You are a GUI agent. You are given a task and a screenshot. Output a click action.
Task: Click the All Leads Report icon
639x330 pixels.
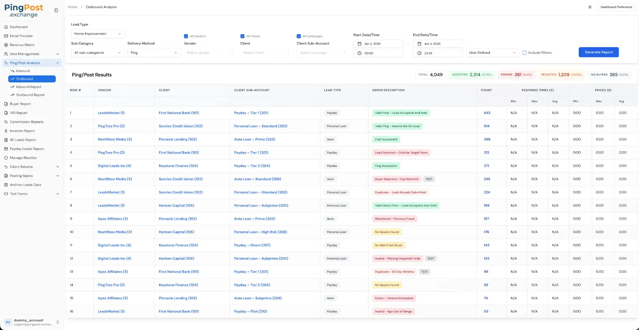6,140
